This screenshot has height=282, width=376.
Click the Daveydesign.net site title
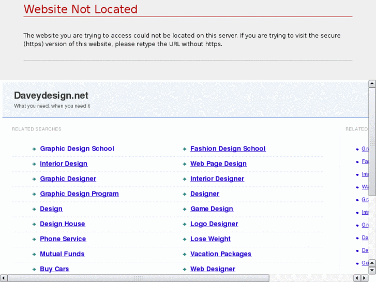tap(51, 96)
